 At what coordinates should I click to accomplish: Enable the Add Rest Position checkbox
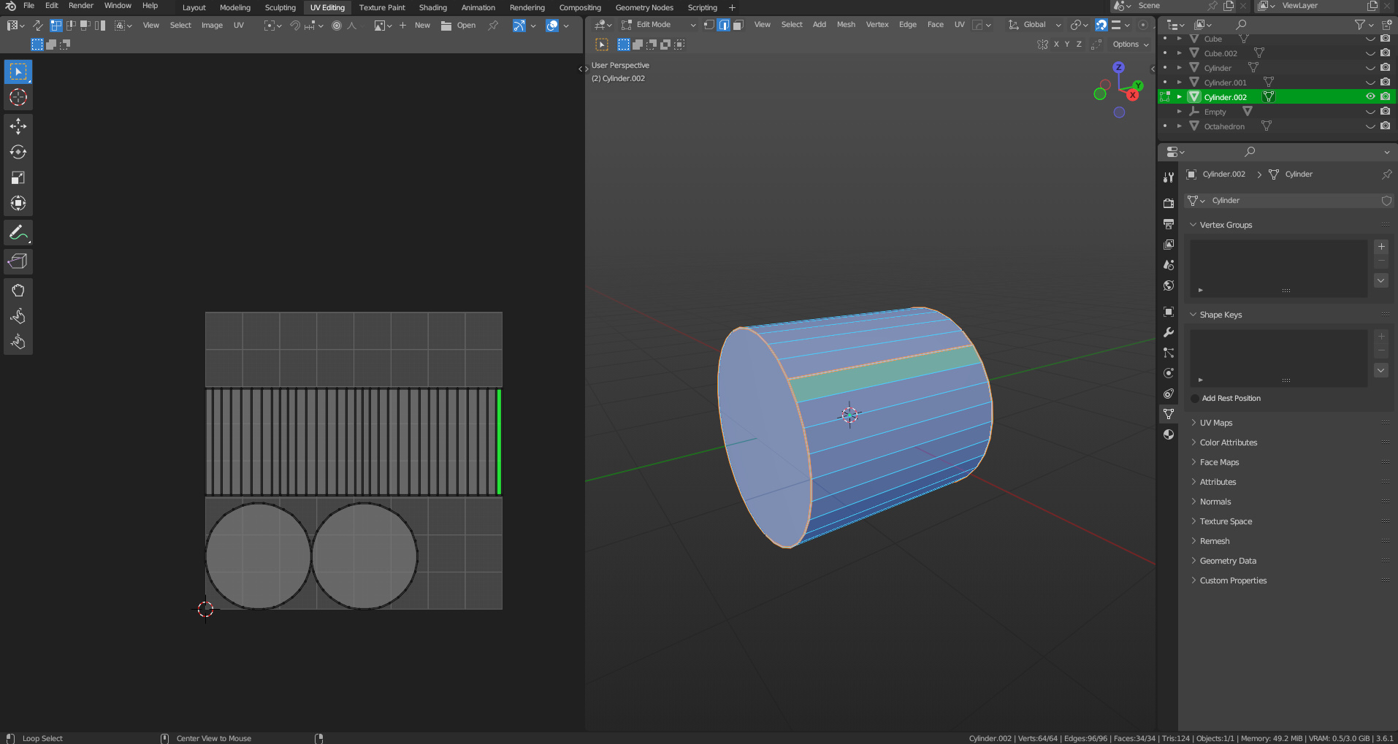coord(1195,399)
